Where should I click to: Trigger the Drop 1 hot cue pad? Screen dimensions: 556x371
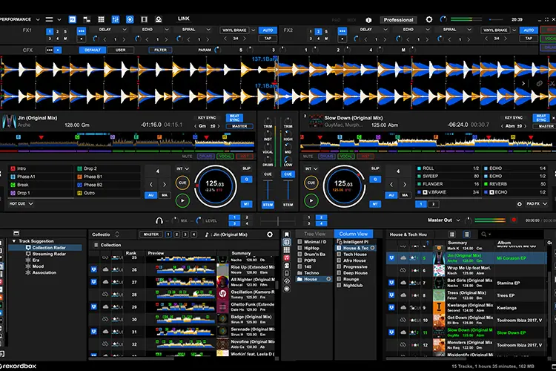[x=41, y=193]
